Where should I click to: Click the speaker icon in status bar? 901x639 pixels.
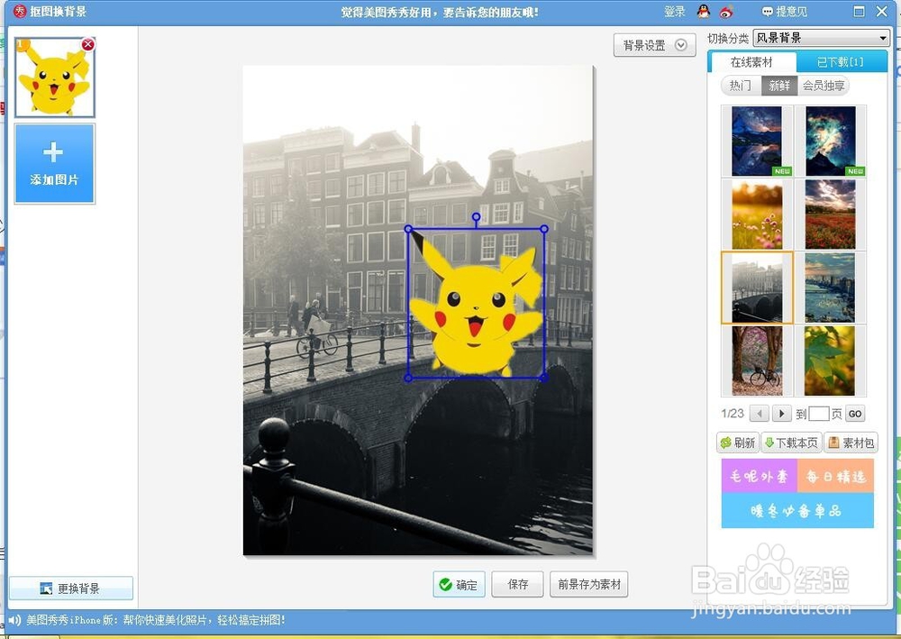click(x=14, y=620)
